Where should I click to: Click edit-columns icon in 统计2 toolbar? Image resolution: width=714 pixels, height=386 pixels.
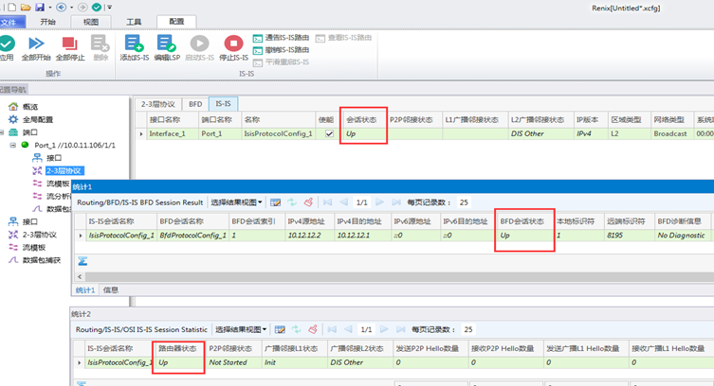pyautogui.click(x=280, y=329)
